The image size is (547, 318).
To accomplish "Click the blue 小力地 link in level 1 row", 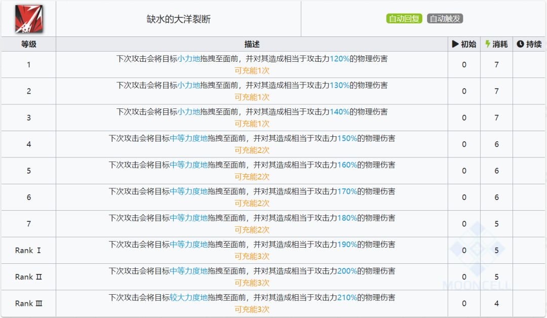I will point(188,58).
